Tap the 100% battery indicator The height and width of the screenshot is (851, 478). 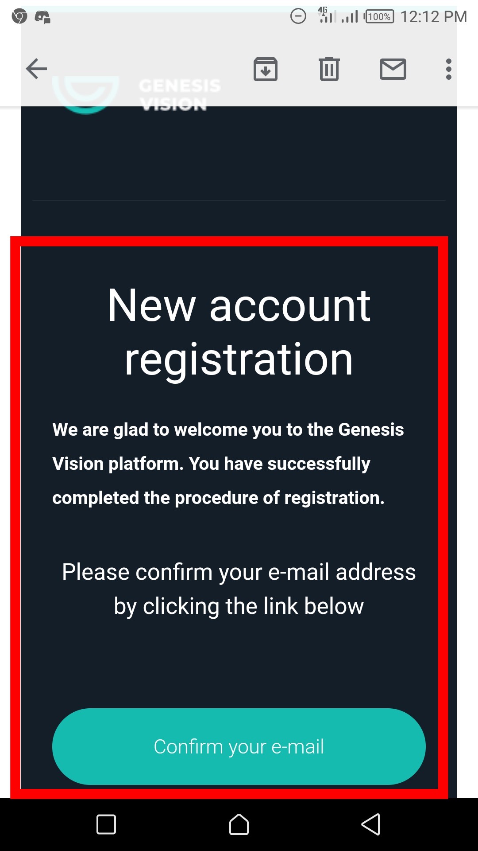point(379,17)
